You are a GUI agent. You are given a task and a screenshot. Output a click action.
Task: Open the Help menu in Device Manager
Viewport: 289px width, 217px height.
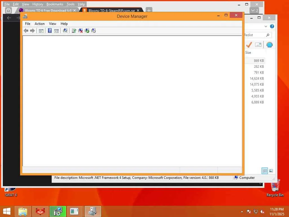click(x=64, y=24)
